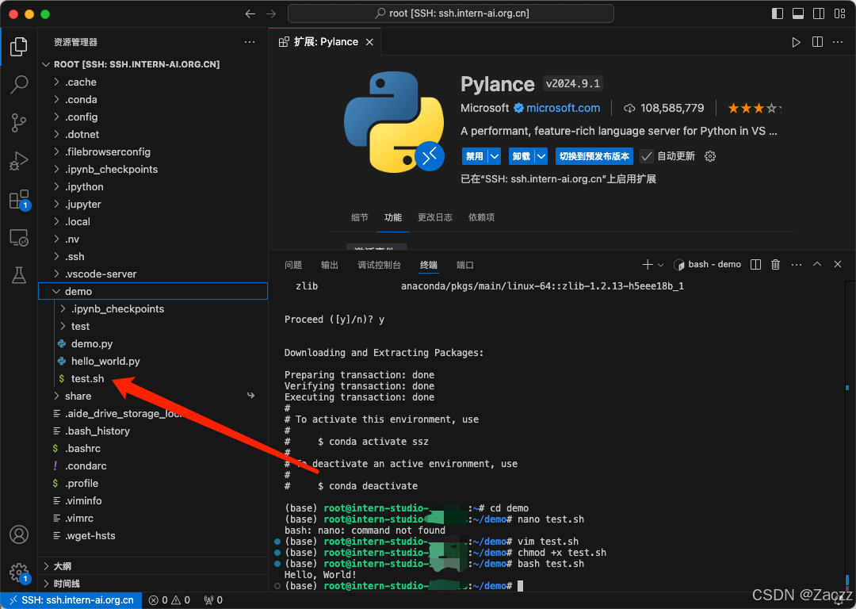
Task: Go back with the left arrow
Action: [250, 13]
